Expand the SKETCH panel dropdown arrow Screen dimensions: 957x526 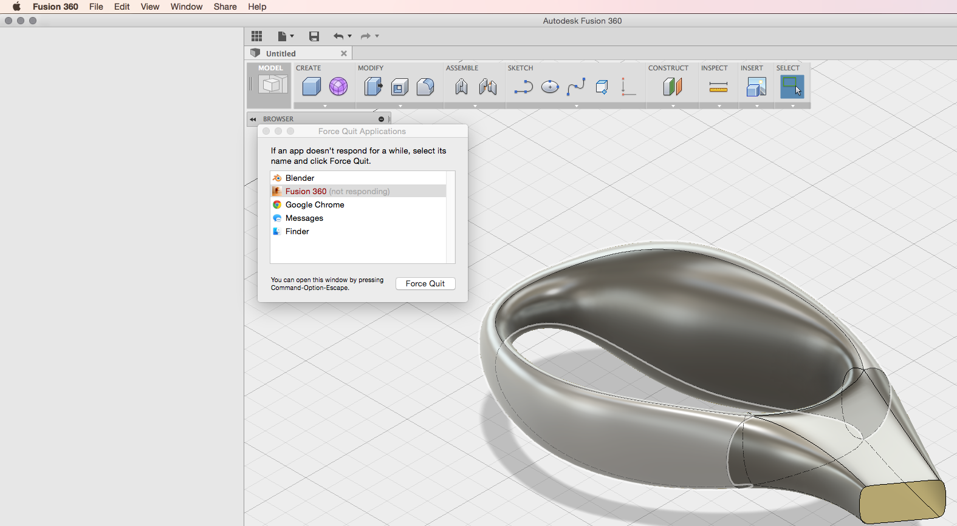(576, 106)
